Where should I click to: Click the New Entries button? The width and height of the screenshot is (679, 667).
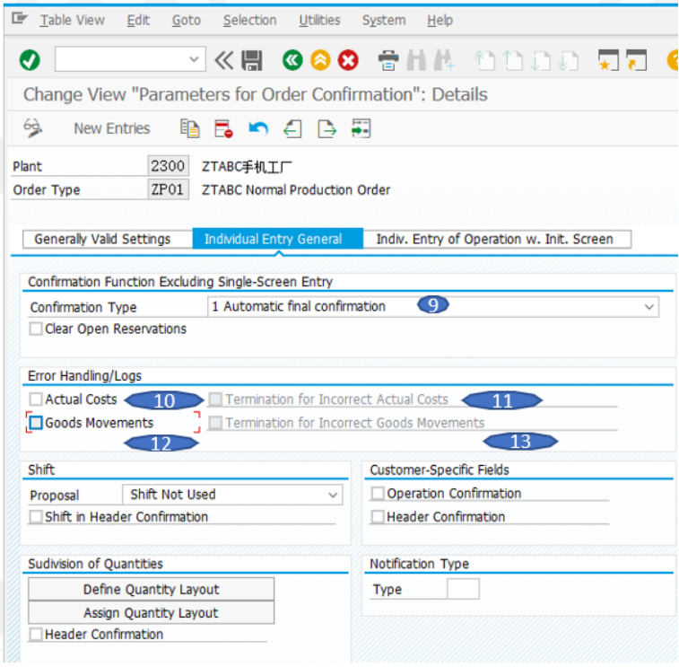pos(112,128)
